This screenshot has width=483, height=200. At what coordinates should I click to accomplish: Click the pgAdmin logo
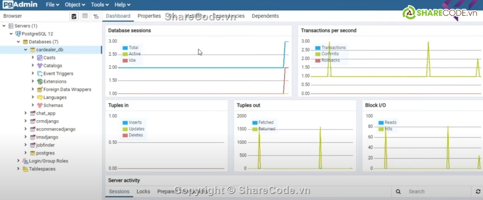20,5
